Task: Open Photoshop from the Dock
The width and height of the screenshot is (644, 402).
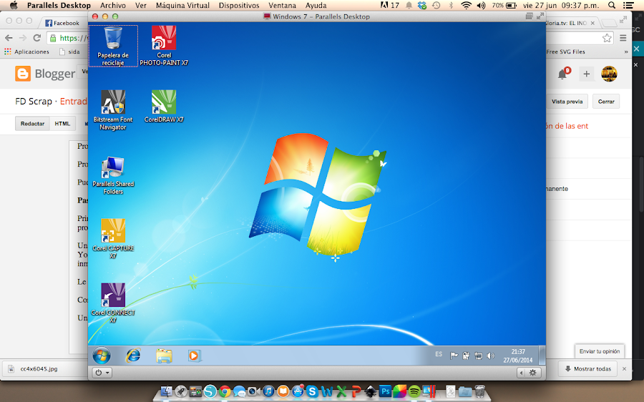Action: coord(385,391)
